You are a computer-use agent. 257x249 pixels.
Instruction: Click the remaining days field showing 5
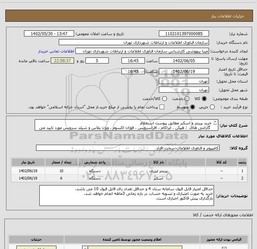(97, 60)
